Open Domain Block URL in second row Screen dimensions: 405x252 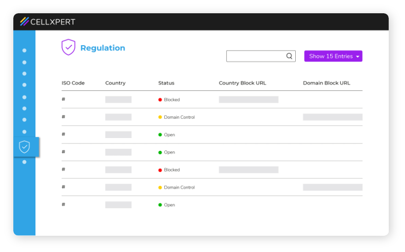[333, 117]
